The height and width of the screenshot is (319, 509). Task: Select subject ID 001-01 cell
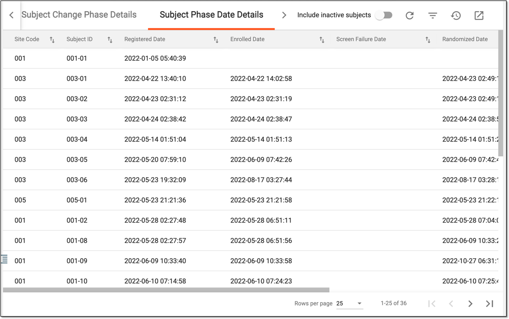[77, 58]
